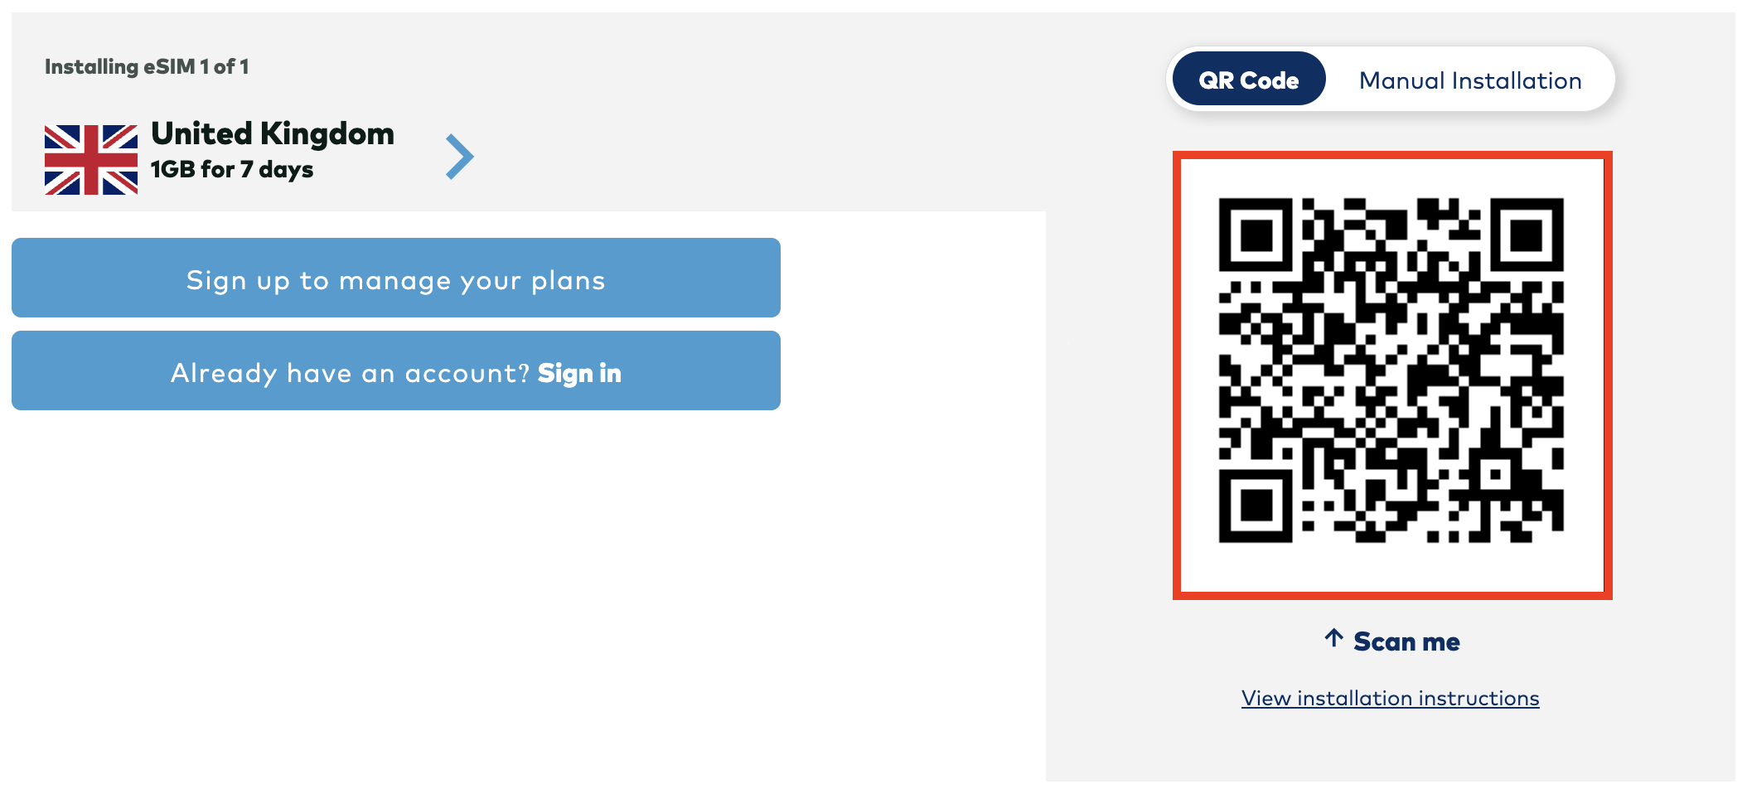
Task: Switch to the QR Code tab
Action: tap(1248, 80)
